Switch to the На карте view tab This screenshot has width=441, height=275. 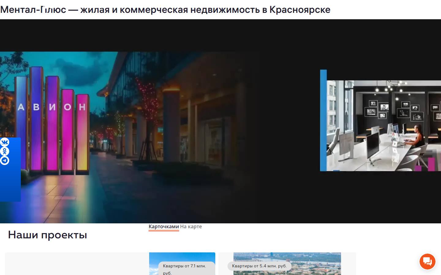coord(191,227)
